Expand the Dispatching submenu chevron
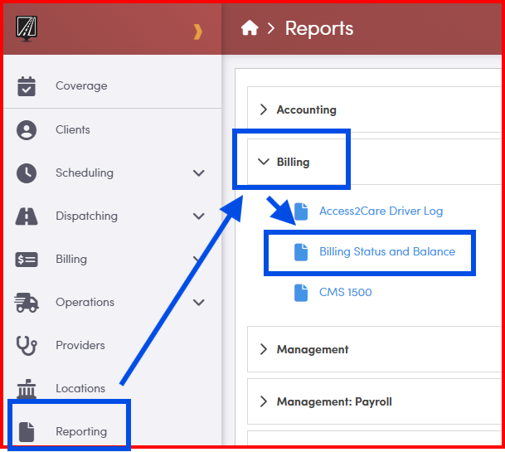505x452 pixels. click(x=198, y=216)
